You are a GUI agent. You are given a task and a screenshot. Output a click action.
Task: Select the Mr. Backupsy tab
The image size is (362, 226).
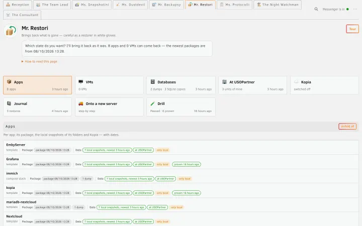click(166, 5)
